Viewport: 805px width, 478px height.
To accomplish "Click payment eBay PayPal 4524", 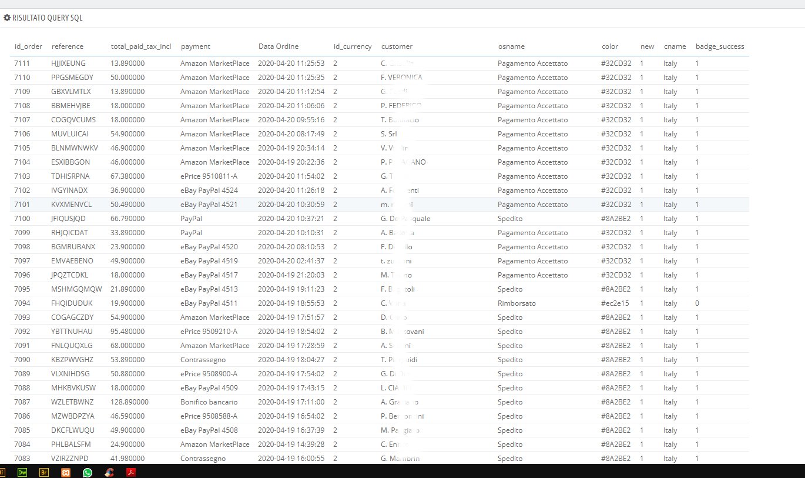I will pyautogui.click(x=209, y=190).
